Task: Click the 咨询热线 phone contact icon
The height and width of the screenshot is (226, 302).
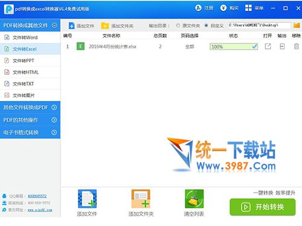Action: [4, 203]
